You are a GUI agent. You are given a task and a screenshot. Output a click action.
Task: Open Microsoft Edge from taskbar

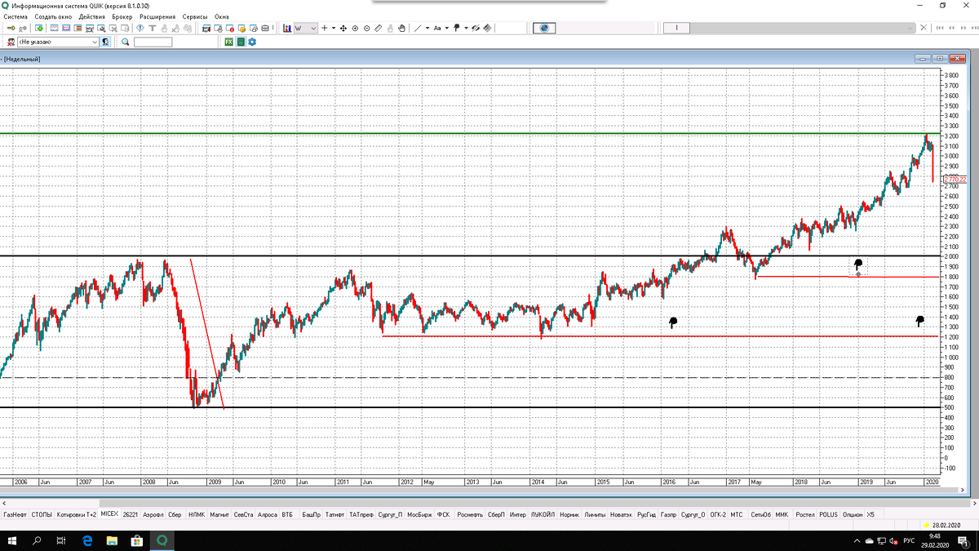(x=87, y=540)
